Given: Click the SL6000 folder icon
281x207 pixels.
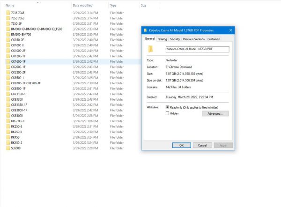Looking at the screenshot, I should 8,148.
